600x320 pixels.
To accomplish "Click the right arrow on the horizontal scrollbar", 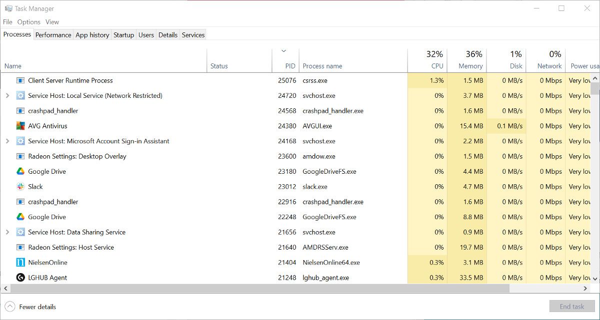I will 585,288.
